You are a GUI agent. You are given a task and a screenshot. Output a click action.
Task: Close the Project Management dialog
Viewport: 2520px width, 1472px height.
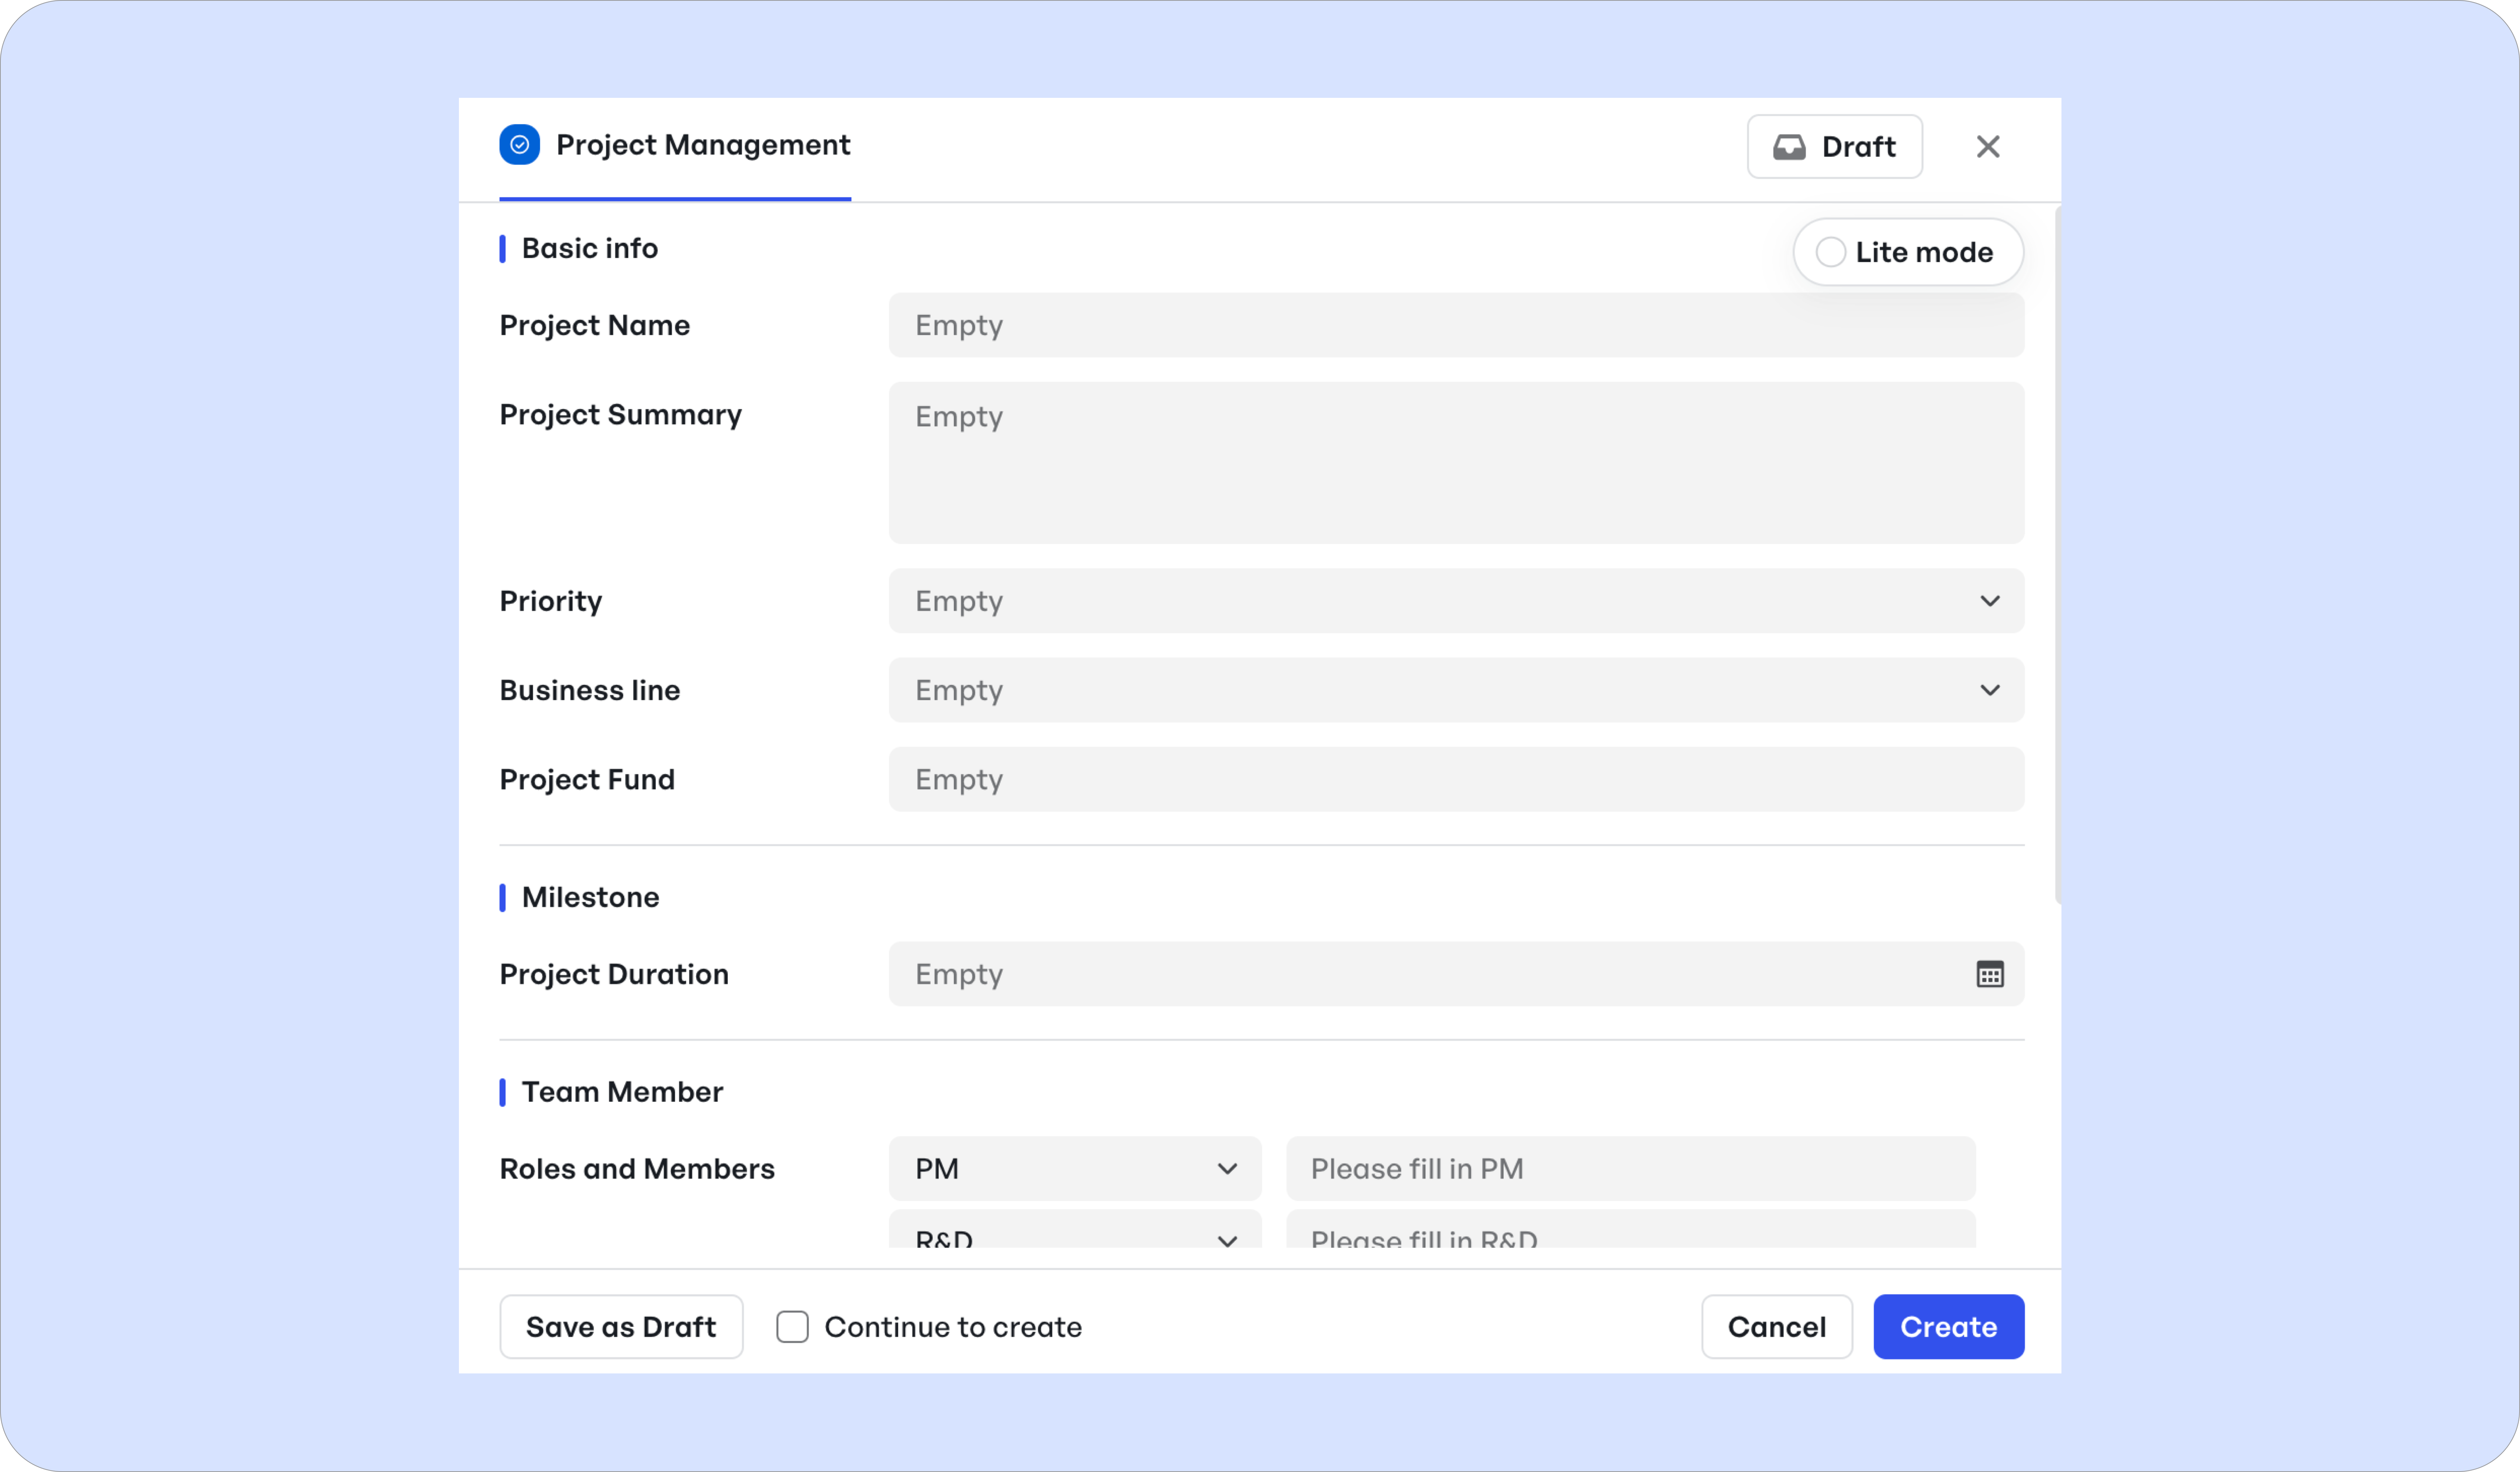[x=1988, y=147]
